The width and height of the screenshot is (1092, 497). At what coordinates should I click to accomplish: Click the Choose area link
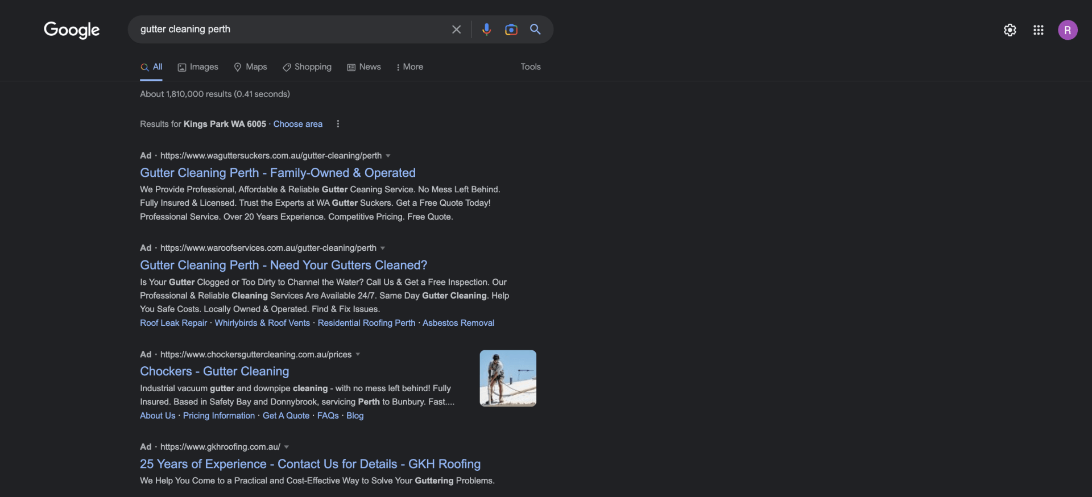[298, 124]
